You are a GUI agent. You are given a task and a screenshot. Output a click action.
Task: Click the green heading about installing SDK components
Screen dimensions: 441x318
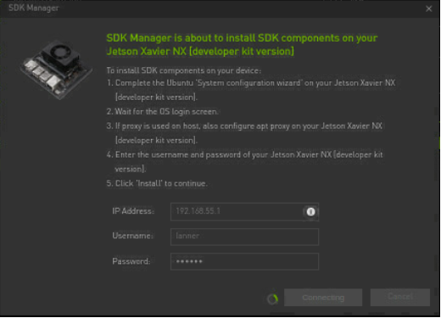pos(242,45)
